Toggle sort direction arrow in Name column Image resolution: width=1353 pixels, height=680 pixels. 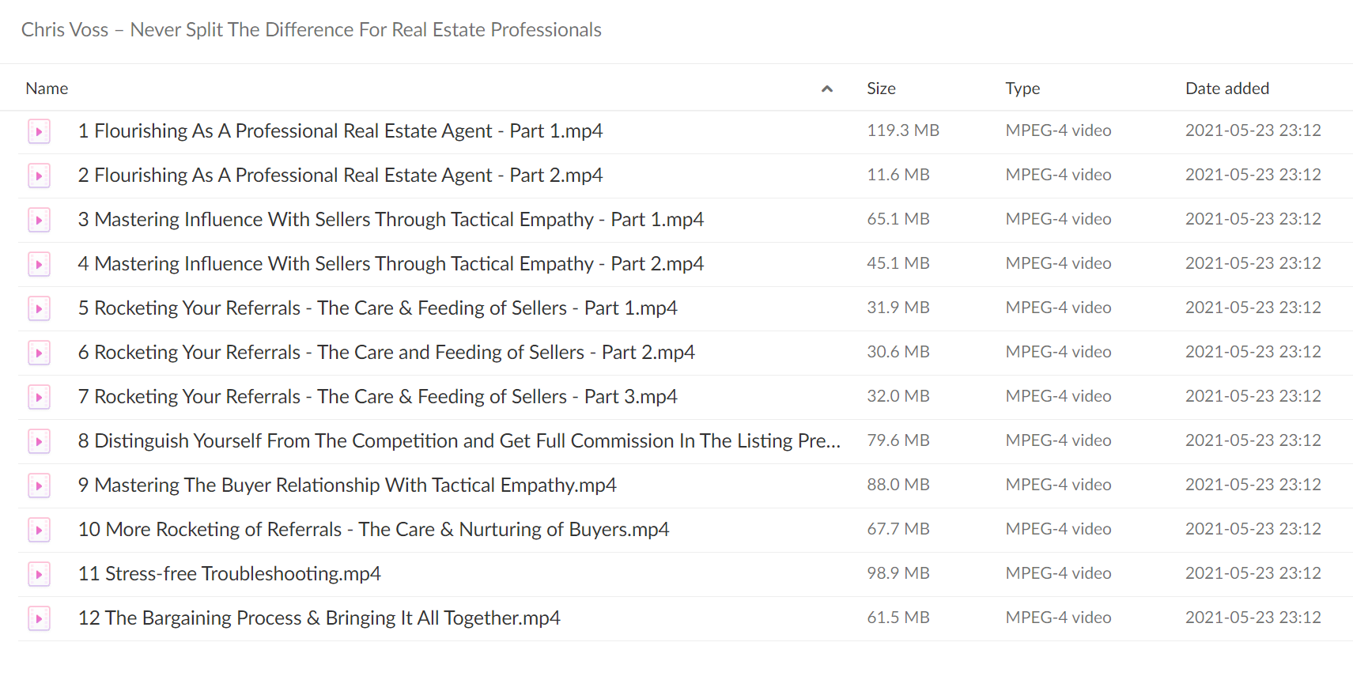(x=827, y=89)
